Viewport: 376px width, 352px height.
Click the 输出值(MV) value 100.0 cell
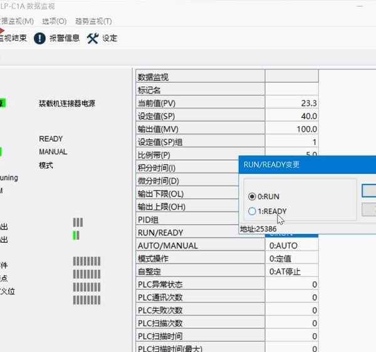(292, 129)
